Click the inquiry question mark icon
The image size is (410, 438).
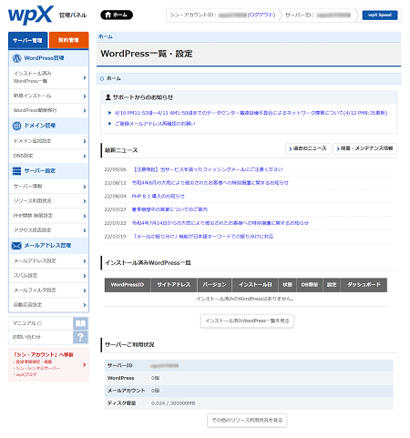coord(80,337)
